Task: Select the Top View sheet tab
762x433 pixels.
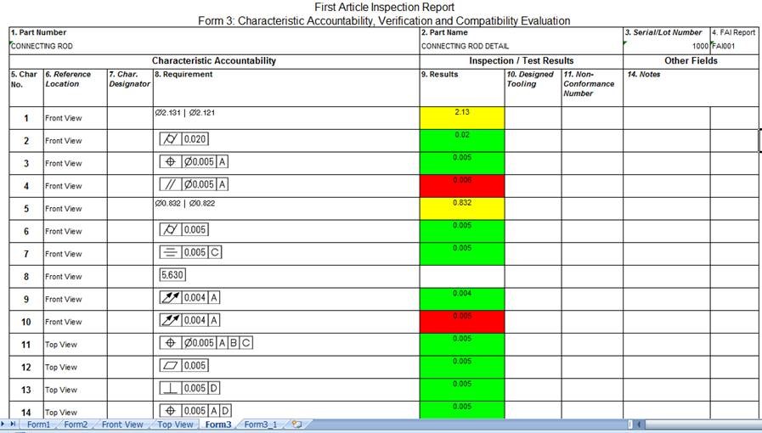Action: click(x=176, y=425)
